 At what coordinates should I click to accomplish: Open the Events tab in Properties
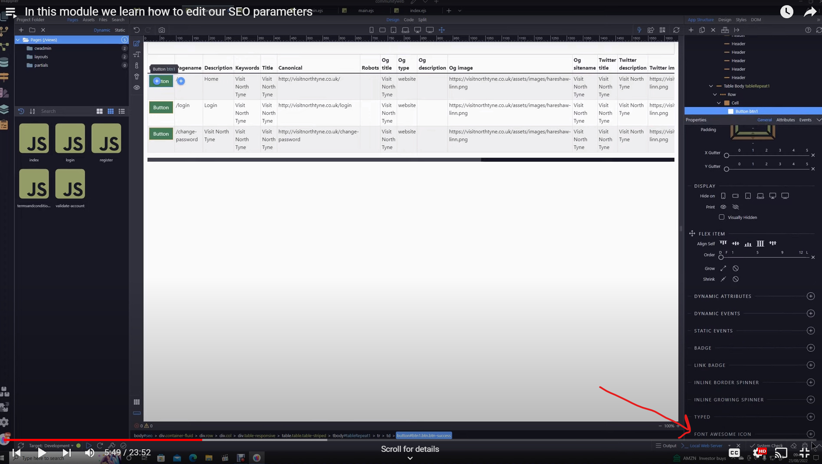(805, 120)
